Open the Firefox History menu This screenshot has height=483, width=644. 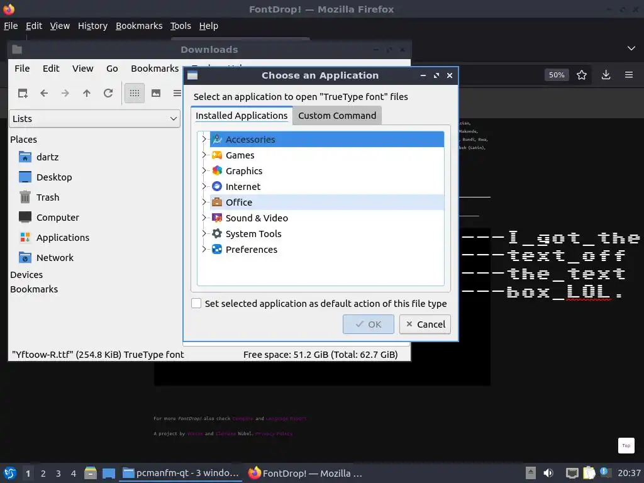[93, 26]
